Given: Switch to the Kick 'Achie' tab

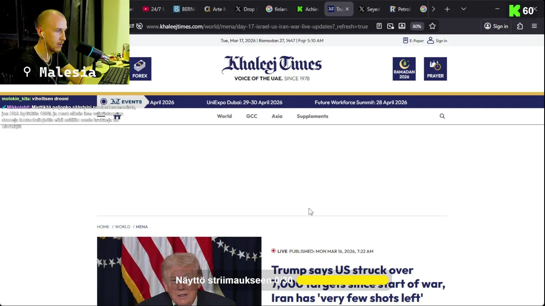Looking at the screenshot, I should coord(307,9).
